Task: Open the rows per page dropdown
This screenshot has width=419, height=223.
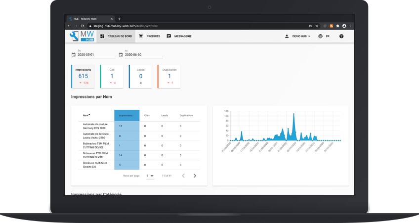Action: tap(150, 176)
